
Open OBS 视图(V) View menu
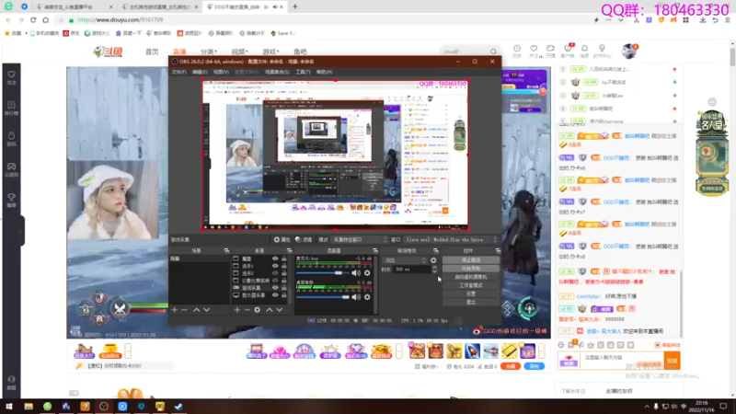pyautogui.click(x=221, y=72)
